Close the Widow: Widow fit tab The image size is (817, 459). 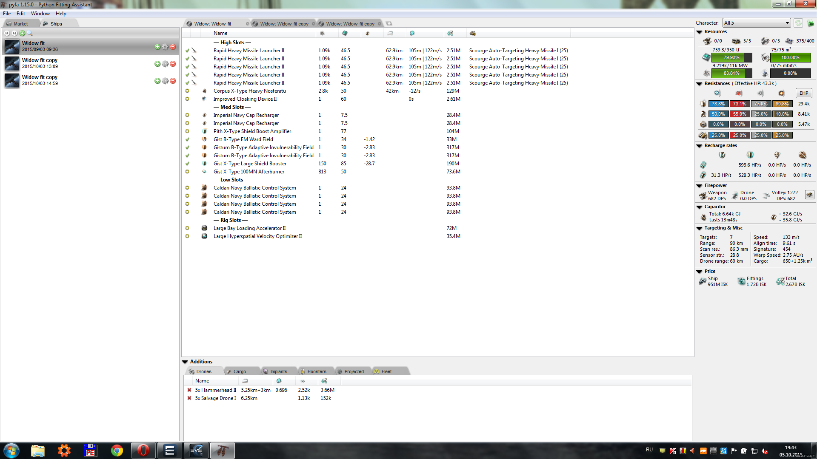(248, 24)
